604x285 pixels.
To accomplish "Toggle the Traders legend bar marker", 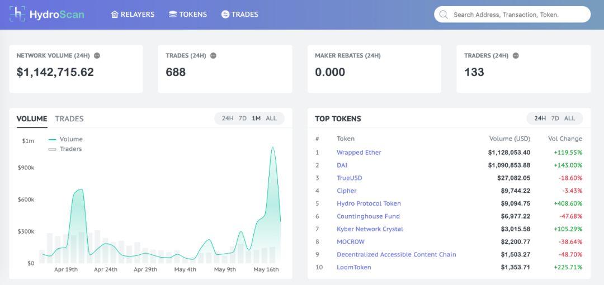I will pyautogui.click(x=53, y=149).
